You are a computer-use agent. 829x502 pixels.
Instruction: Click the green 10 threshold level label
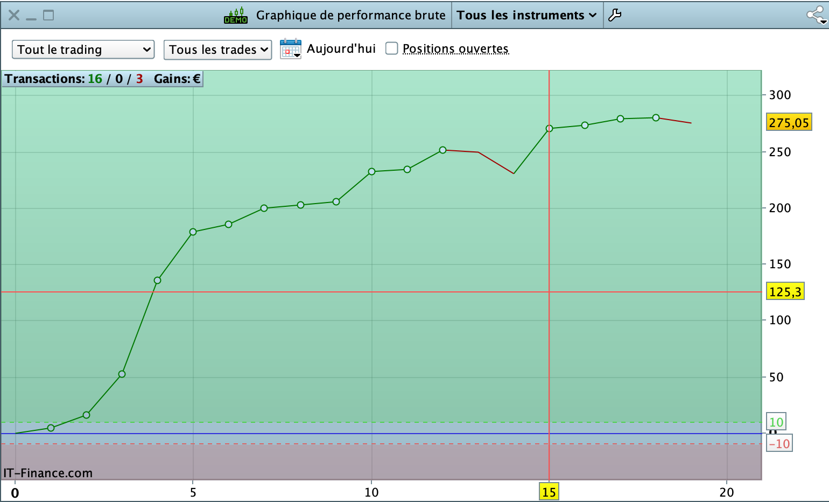click(x=776, y=422)
